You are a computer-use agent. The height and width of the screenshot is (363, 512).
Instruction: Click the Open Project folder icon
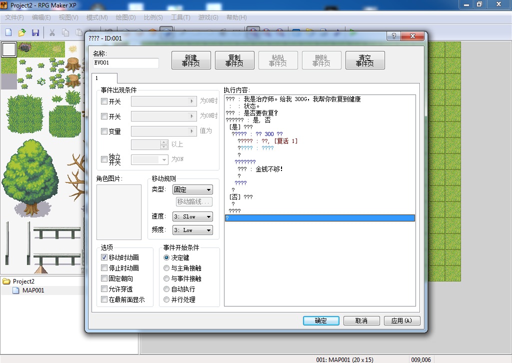click(x=22, y=32)
